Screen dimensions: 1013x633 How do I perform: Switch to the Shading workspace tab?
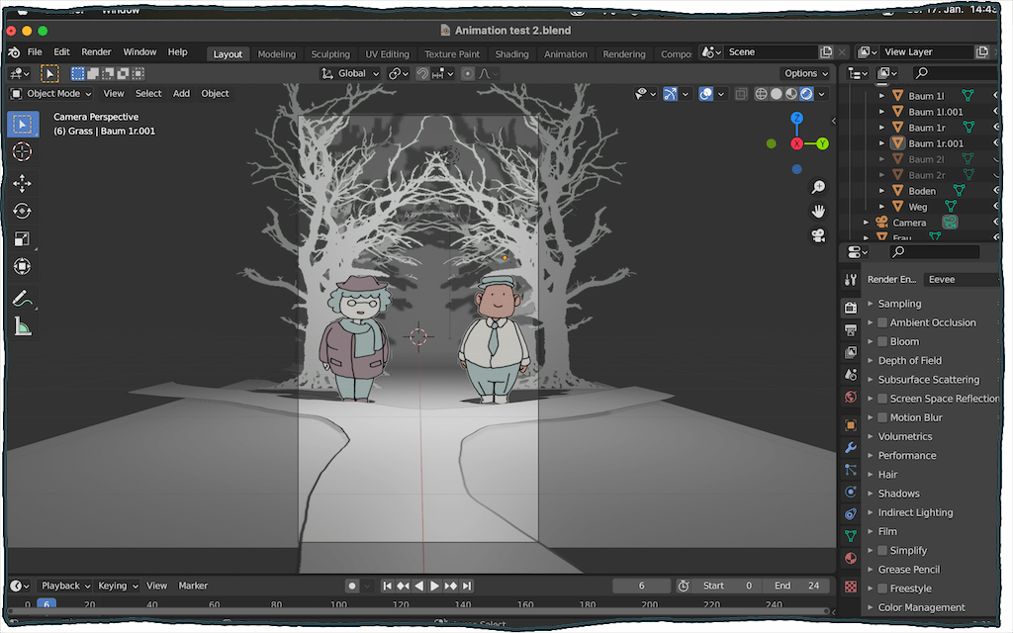click(x=511, y=54)
